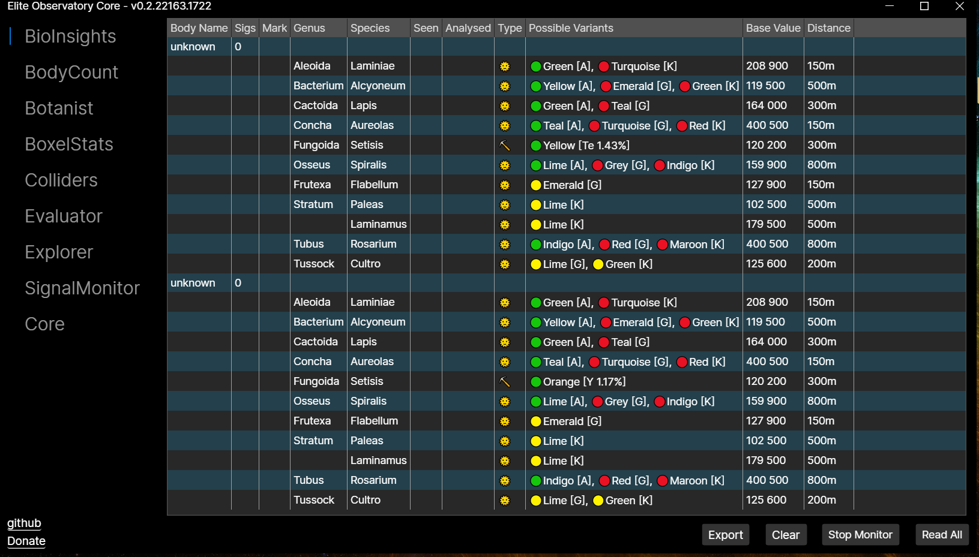Screen dimensions: 979x557
Task: Click the yellow dot before first 'Emerald [G]'
Action: tap(536, 185)
